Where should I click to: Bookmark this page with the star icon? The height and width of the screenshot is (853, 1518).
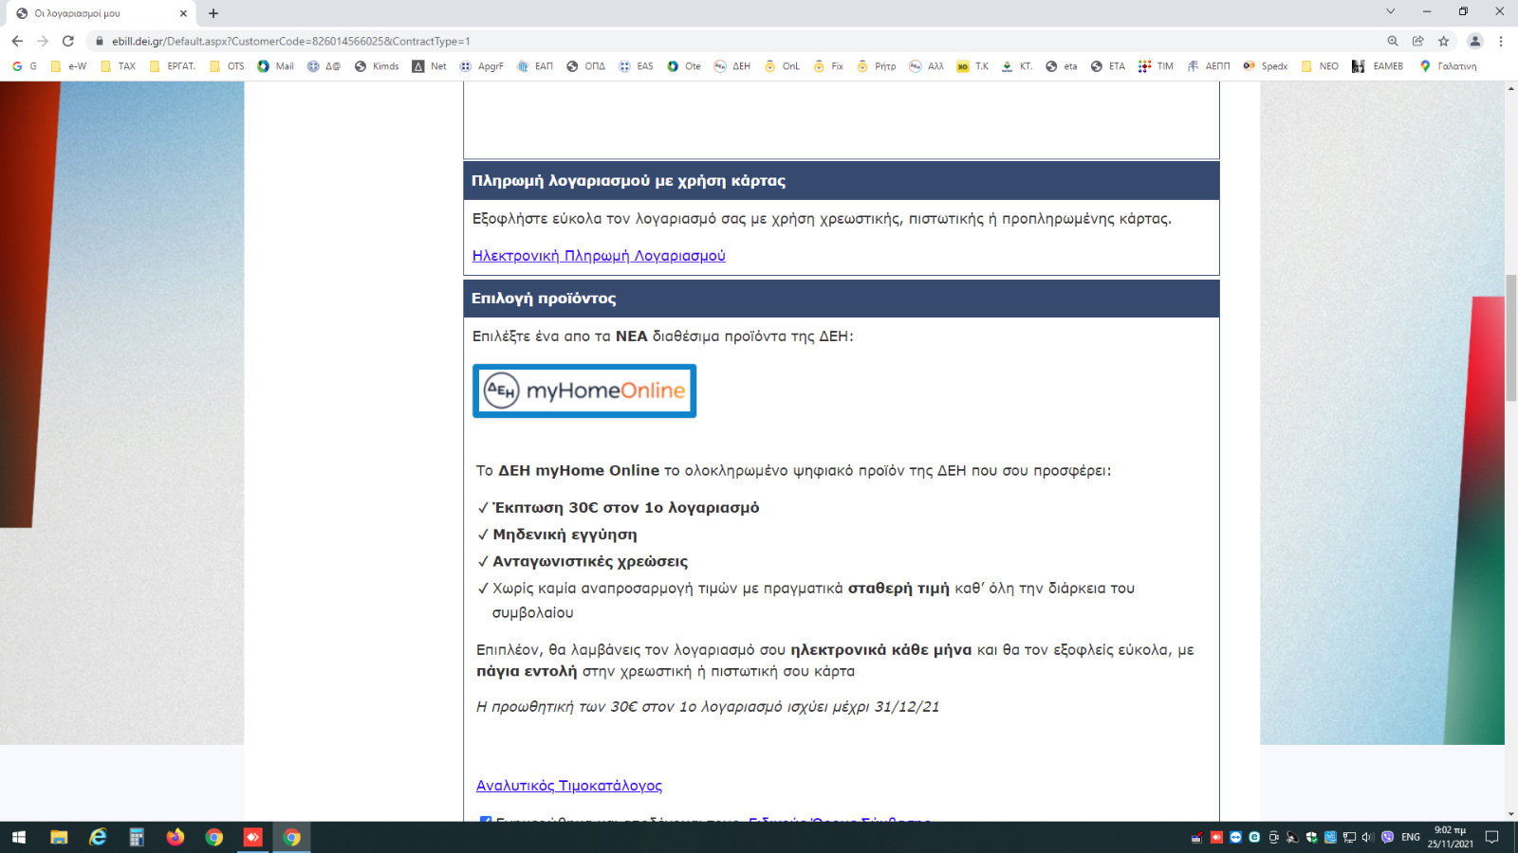[1444, 41]
